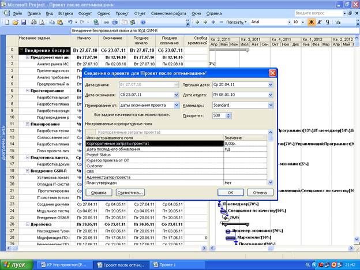This screenshot has height=270, width=360.
Task: Toggle Underline formatting button
Action: point(327,22)
